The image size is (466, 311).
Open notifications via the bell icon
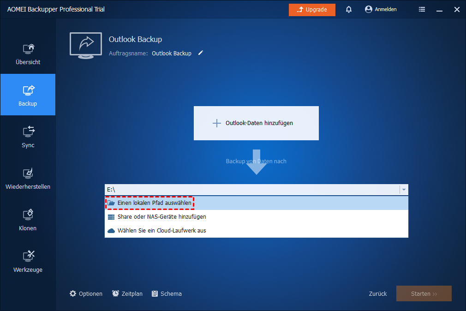coord(349,10)
